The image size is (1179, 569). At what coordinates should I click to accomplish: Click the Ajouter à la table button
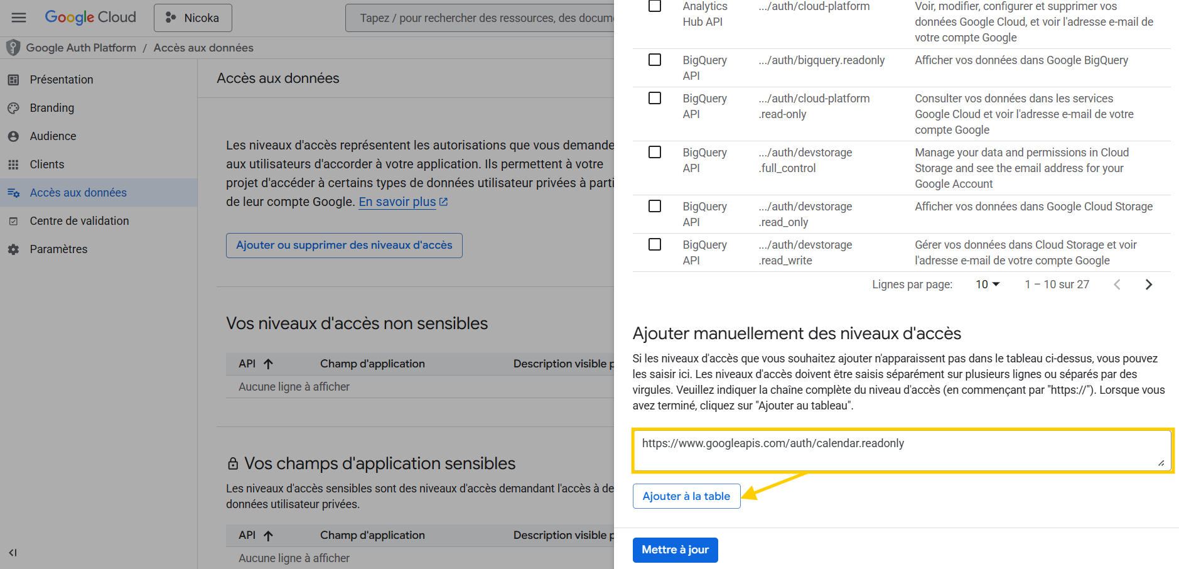(x=686, y=496)
